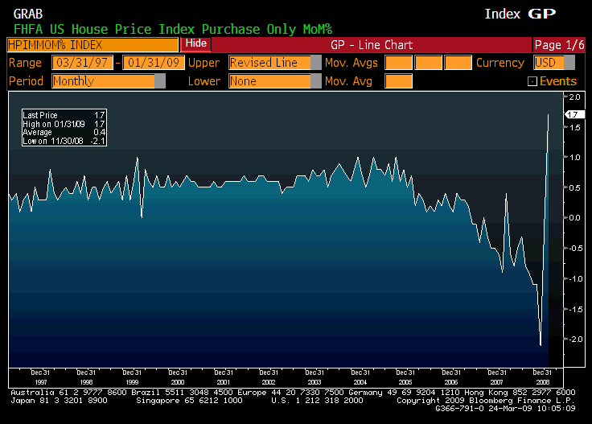Click the Events label text
The image size is (592, 424).
[558, 81]
